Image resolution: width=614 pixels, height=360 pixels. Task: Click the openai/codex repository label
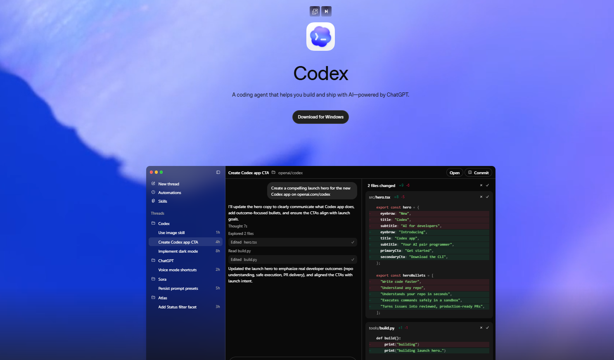click(290, 173)
